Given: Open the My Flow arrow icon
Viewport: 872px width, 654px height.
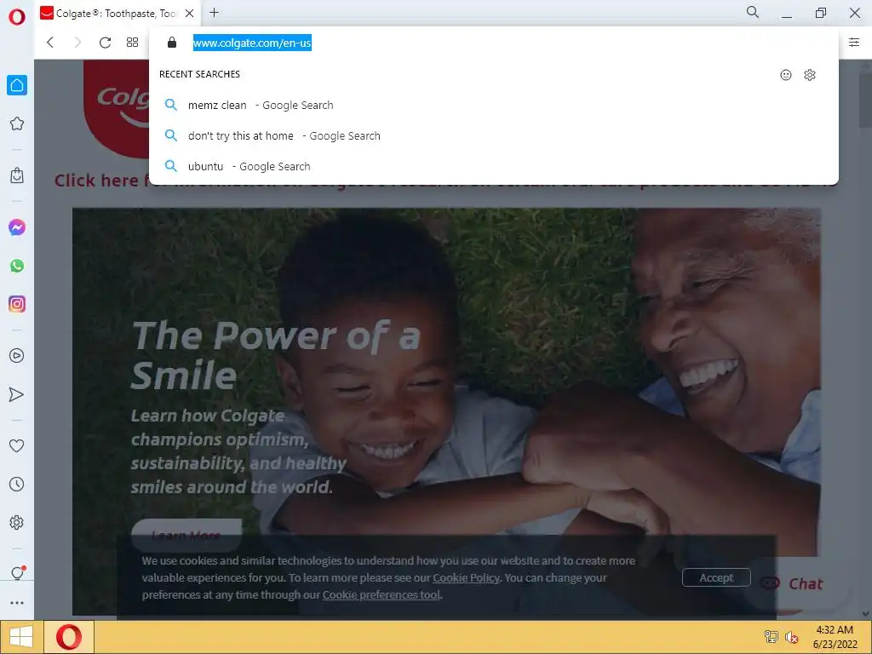Looking at the screenshot, I should 17,394.
